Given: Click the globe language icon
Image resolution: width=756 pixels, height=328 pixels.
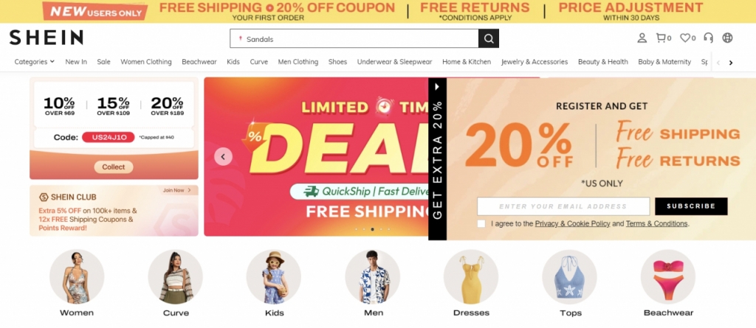Looking at the screenshot, I should (727, 38).
